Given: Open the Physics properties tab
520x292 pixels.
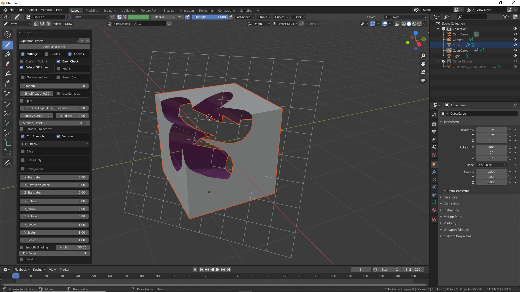Looking at the screenshot, I should [434, 187].
